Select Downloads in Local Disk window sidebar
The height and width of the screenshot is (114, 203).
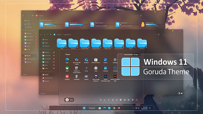[x=47, y=56]
